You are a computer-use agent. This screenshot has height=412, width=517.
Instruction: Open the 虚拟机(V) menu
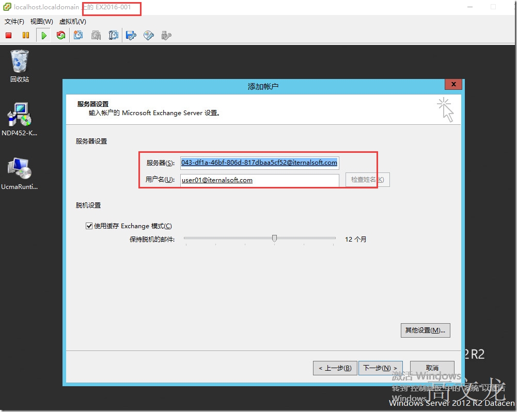pos(72,21)
